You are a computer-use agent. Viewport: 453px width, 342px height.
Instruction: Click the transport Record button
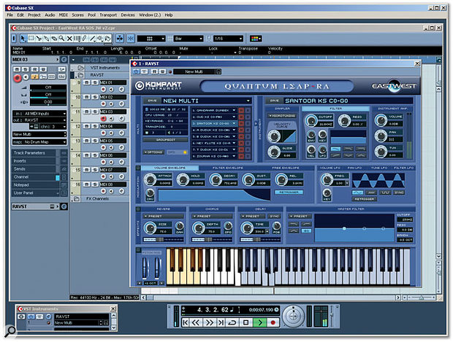tap(273, 322)
